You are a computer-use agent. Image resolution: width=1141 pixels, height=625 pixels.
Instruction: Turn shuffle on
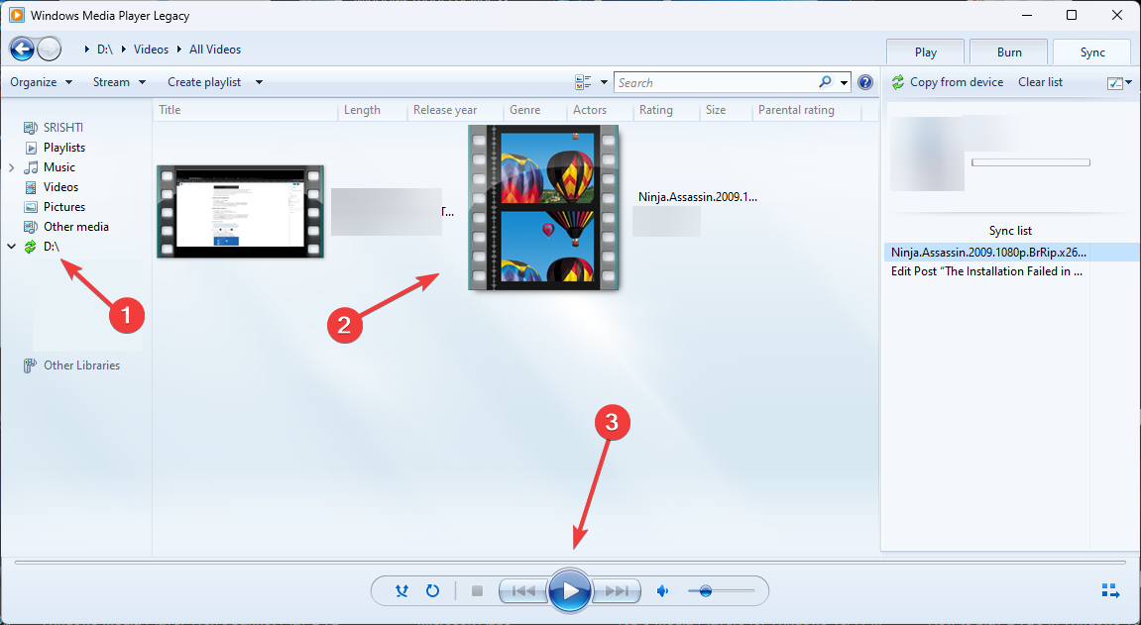[x=401, y=591]
